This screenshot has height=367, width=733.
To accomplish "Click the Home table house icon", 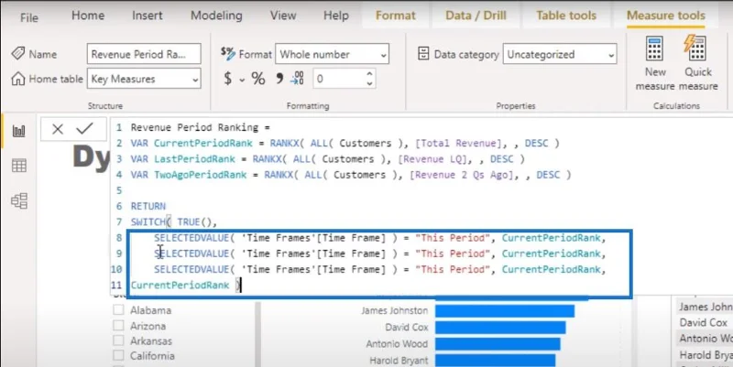I will [x=17, y=79].
